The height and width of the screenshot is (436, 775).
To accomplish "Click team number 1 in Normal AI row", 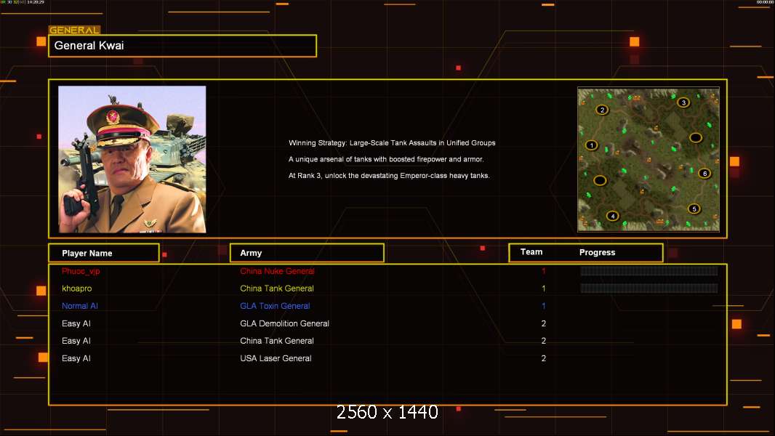I will [x=543, y=306].
